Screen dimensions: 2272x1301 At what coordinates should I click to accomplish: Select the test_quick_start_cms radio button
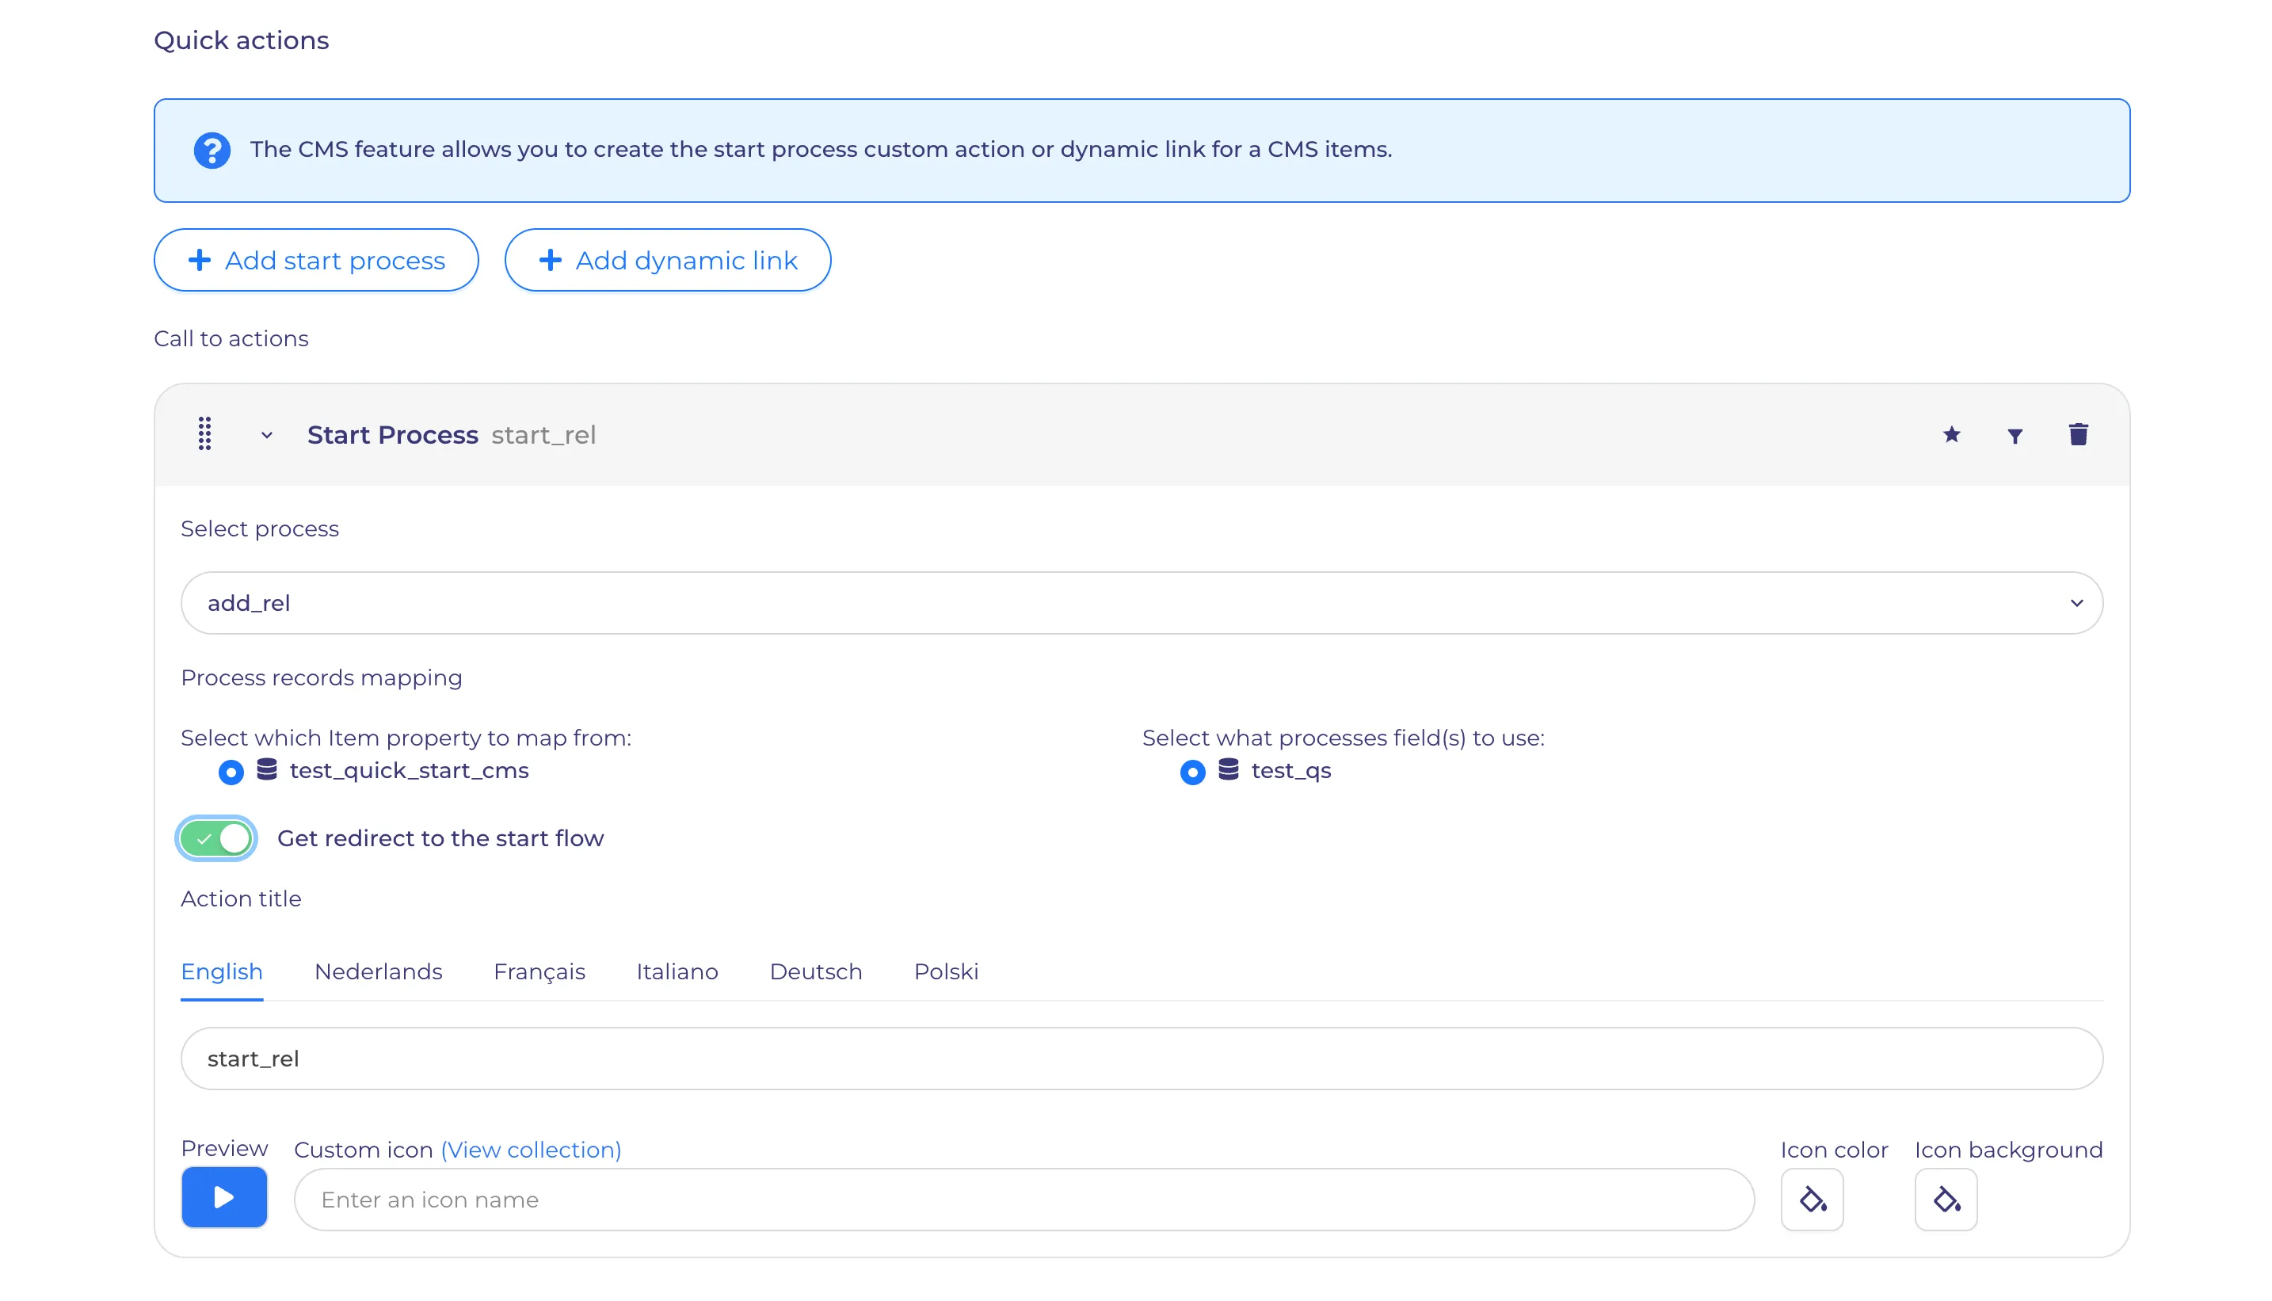(231, 772)
